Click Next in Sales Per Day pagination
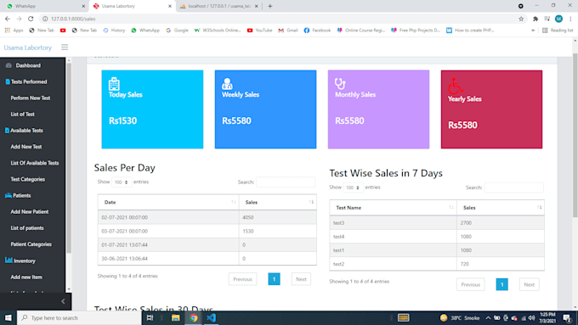This screenshot has width=578, height=325. coord(301,279)
